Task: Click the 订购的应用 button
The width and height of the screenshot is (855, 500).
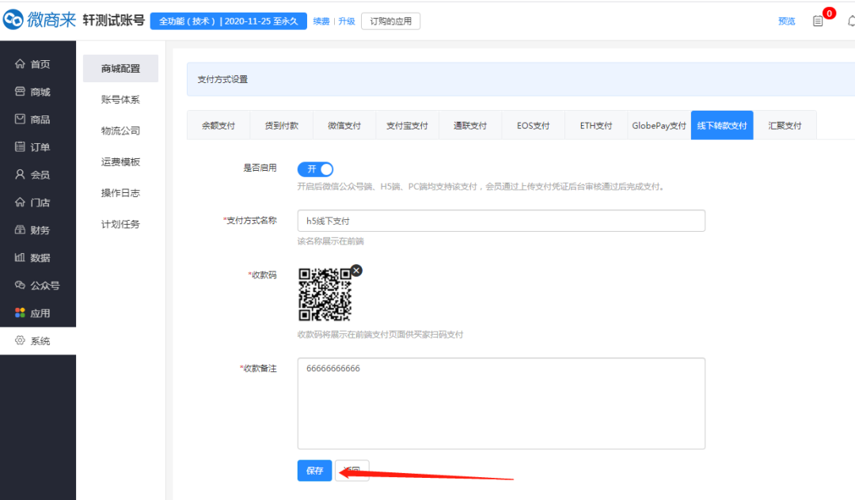Action: [x=390, y=21]
